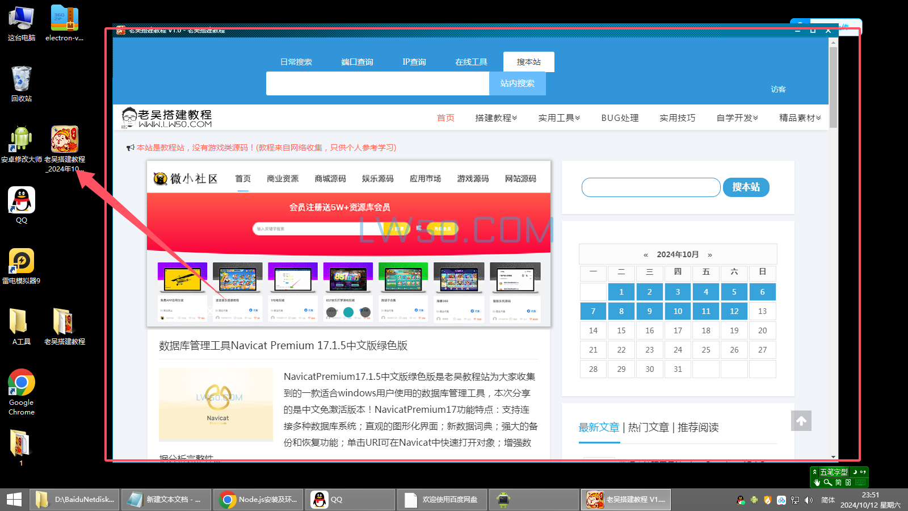
Task: Expand the 实用工具 navigation dropdown
Action: pyautogui.click(x=559, y=118)
